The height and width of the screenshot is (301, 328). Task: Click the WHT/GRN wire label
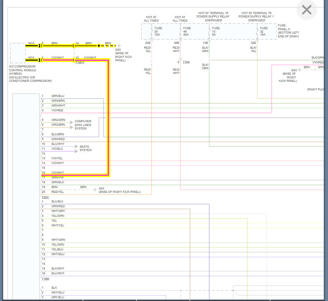pyautogui.click(x=58, y=240)
